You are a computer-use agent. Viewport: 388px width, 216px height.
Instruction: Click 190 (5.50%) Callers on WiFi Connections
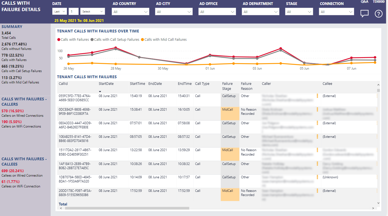tap(12, 122)
